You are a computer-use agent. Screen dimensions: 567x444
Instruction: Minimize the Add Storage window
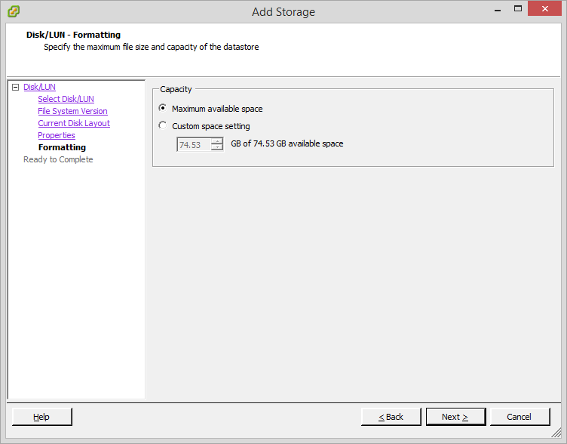[x=498, y=11]
